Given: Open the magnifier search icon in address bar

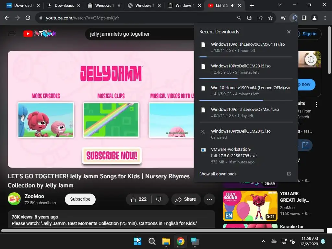Looking at the screenshot, I should (239, 18).
